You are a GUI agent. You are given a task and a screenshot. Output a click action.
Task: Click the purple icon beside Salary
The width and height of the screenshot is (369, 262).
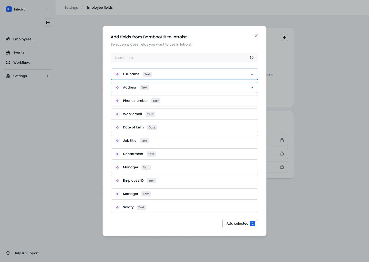click(117, 207)
